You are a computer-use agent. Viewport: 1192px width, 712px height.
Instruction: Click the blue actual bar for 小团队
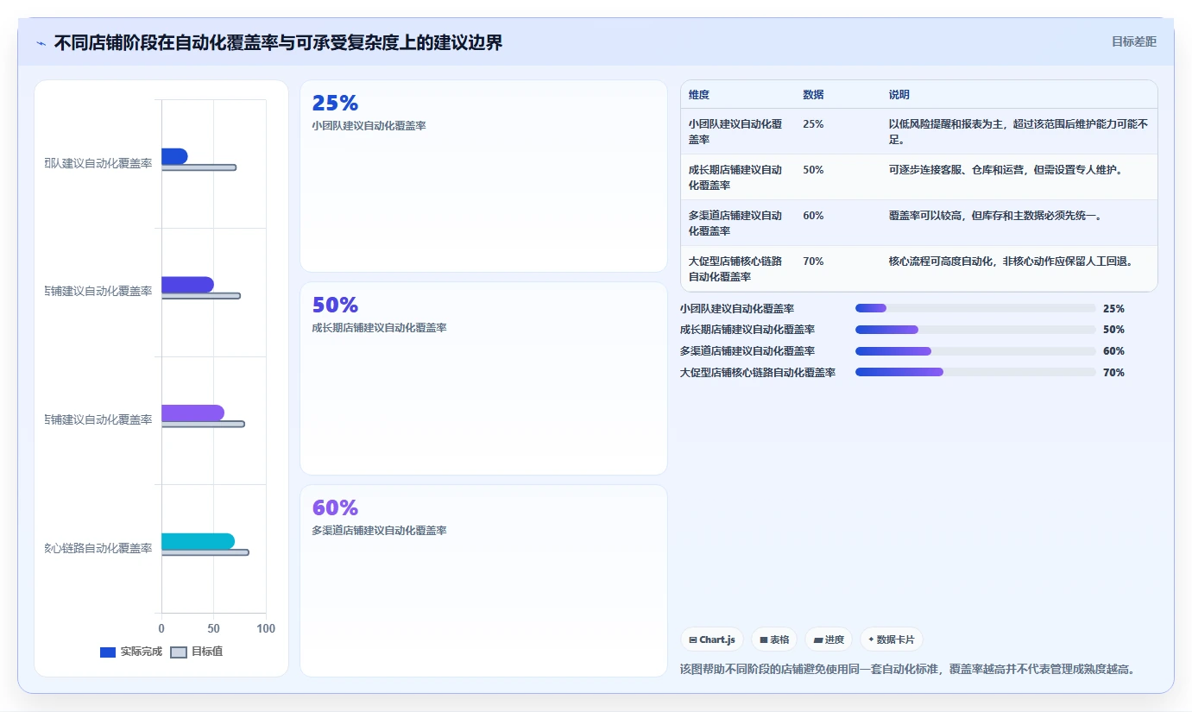pos(174,156)
